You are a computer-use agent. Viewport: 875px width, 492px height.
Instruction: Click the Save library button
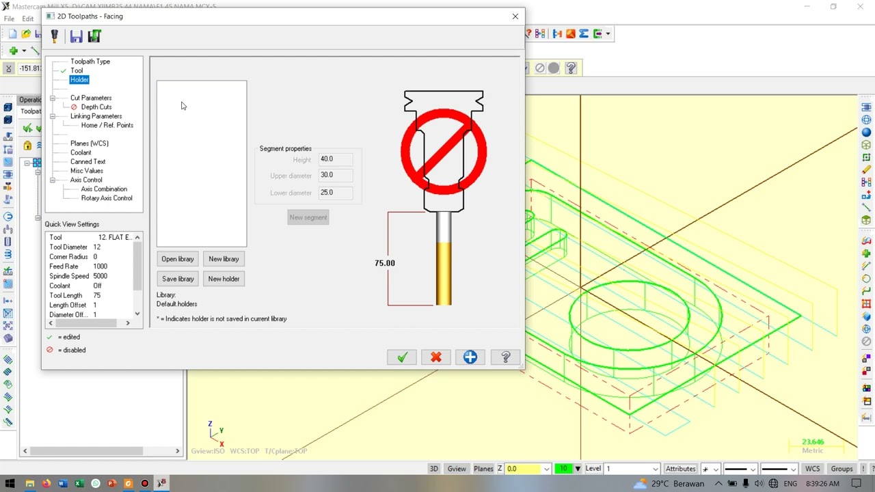click(178, 279)
